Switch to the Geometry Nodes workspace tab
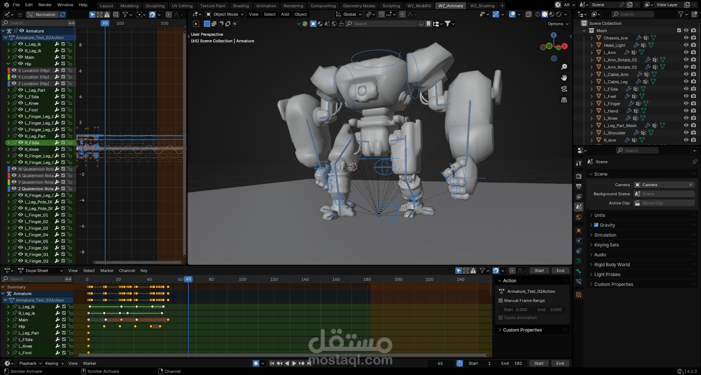The width and height of the screenshot is (701, 375). (x=359, y=6)
